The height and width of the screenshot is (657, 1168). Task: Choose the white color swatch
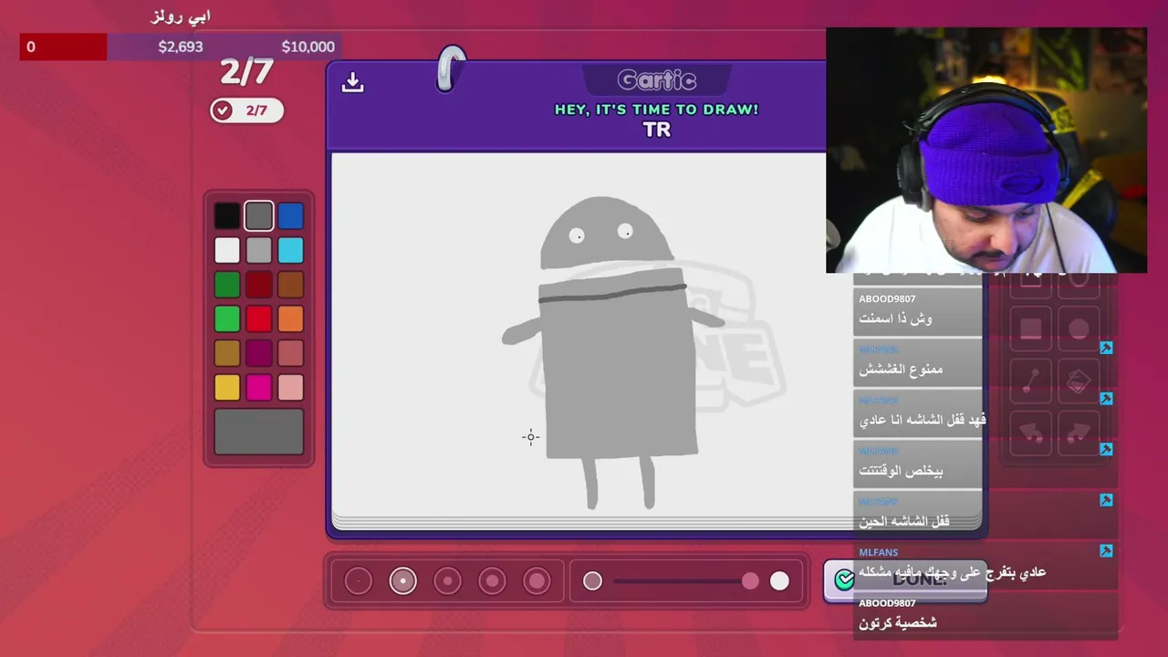(227, 250)
